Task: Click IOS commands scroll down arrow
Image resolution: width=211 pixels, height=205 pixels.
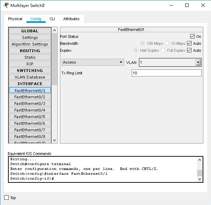Action: point(200,179)
